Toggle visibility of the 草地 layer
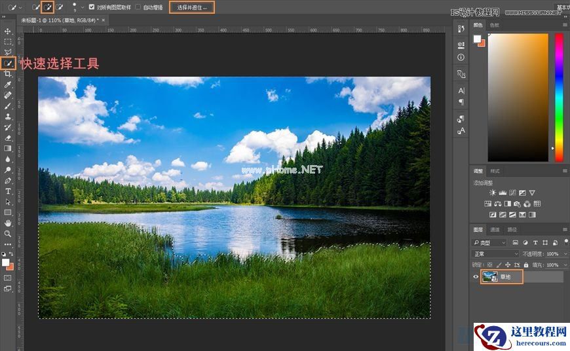570x351 pixels. coord(476,277)
